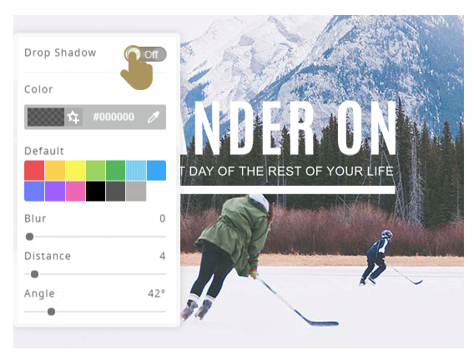Select the large headline text on the canvas

[289, 128]
